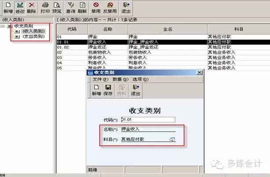Click the 全名 column header
Screen dimensions: 270x177
[168, 29]
